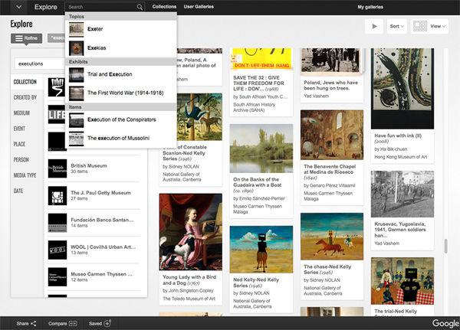Expand the top-left chevron menu
The image size is (460, 330).
18,7
